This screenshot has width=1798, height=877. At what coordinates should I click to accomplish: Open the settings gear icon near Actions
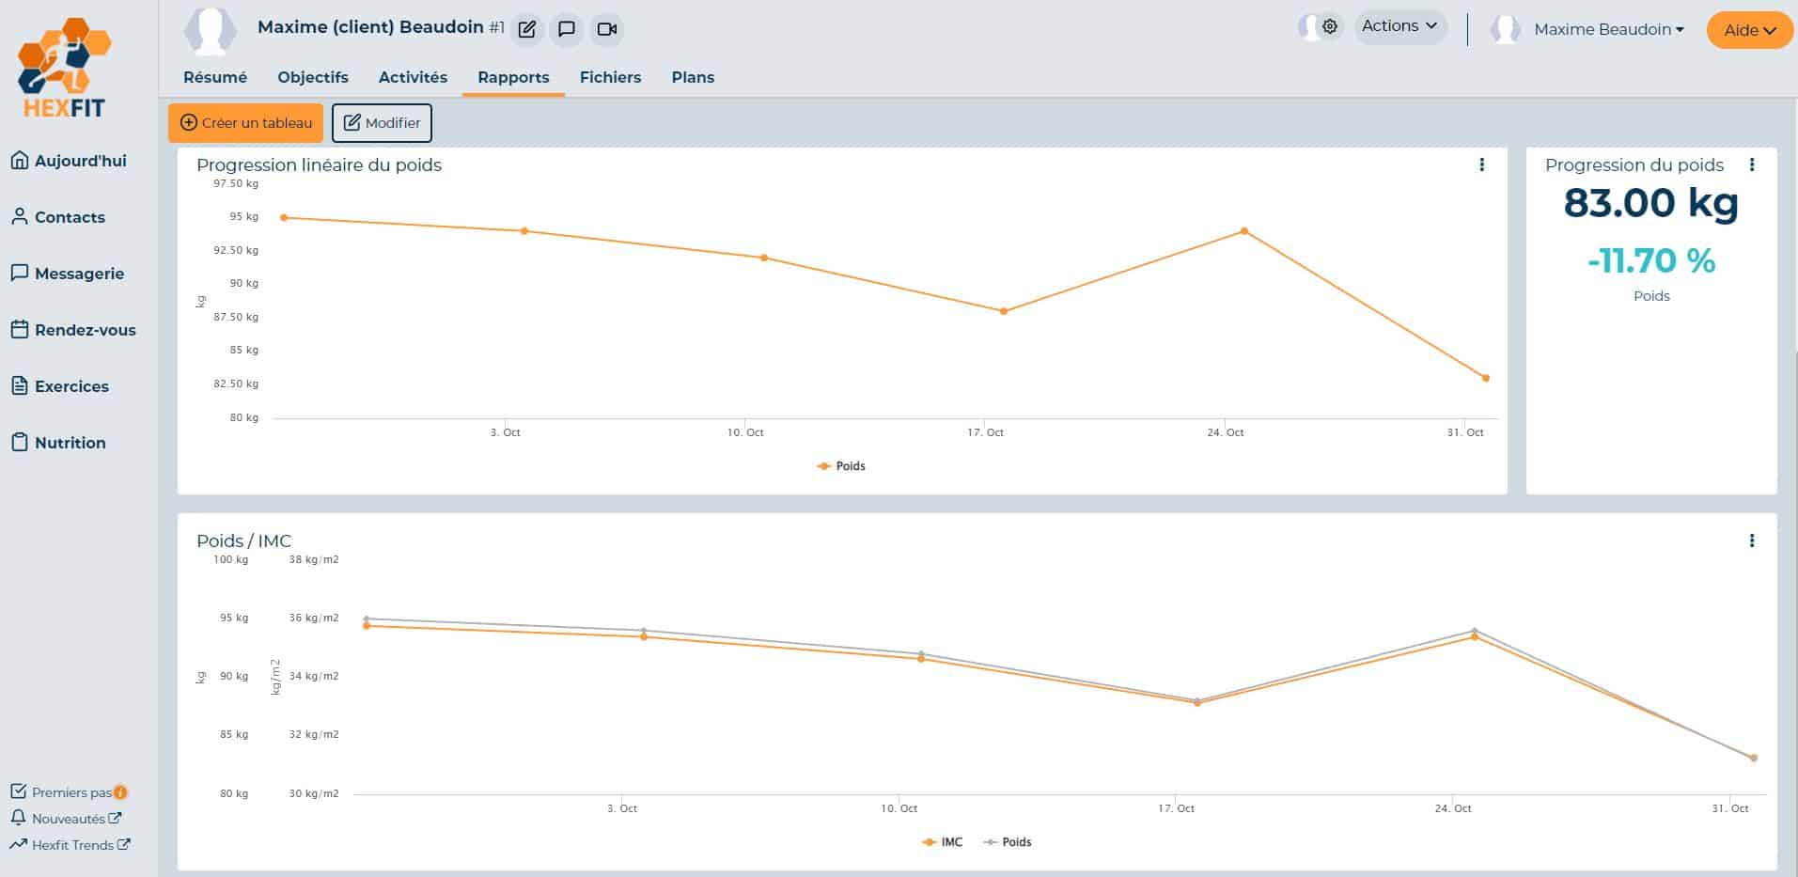[1330, 26]
